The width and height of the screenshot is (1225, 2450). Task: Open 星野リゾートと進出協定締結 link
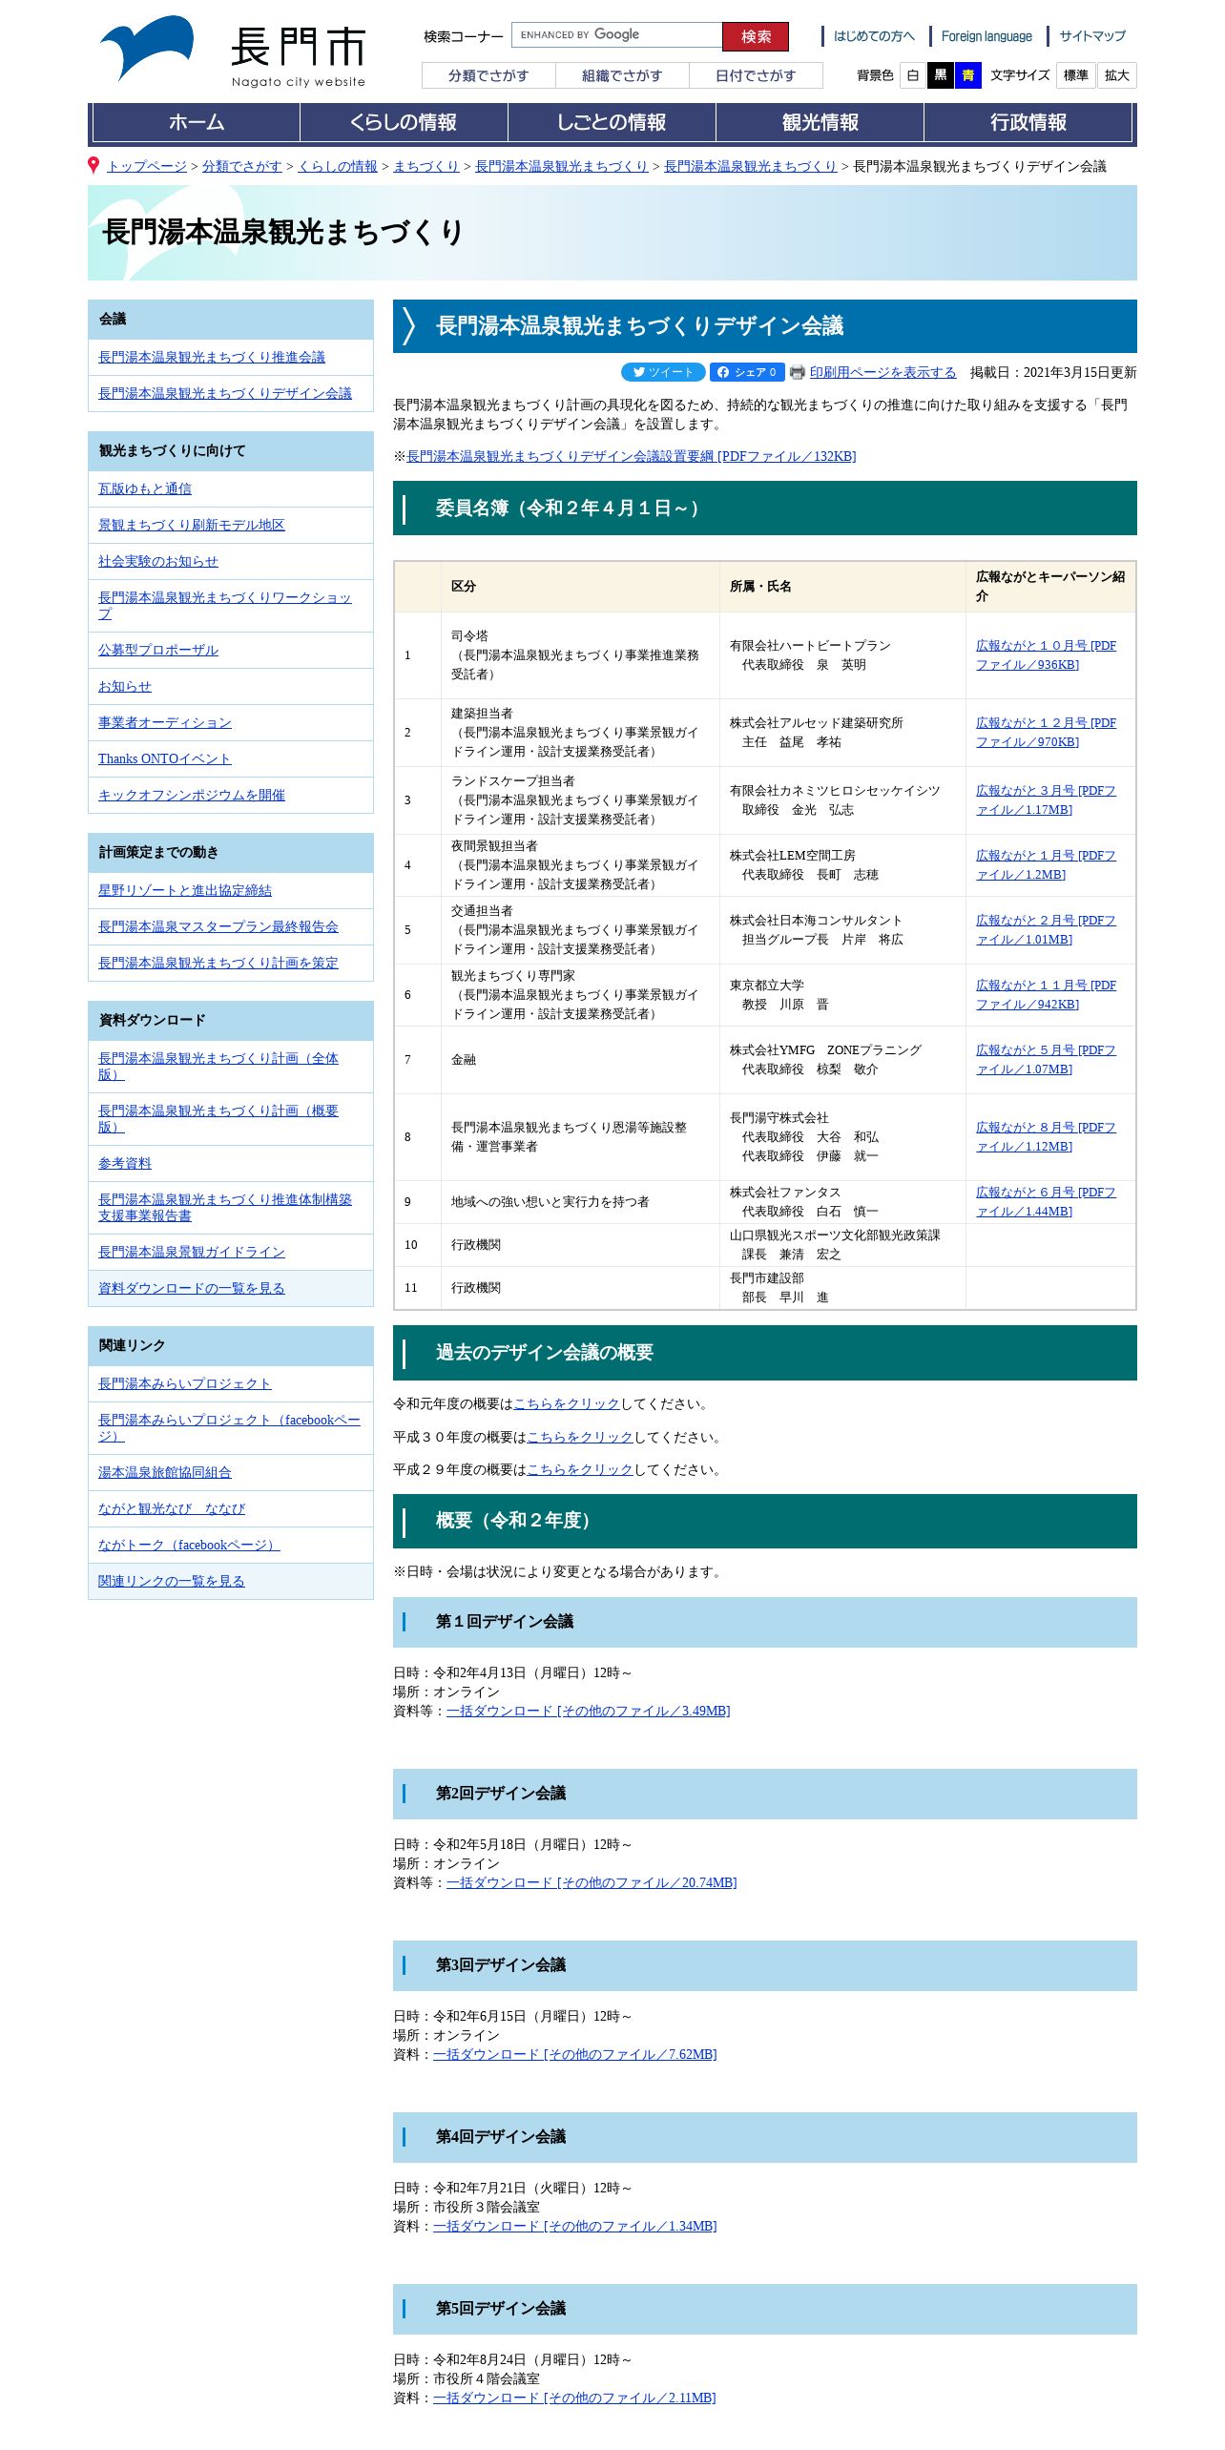point(185,890)
